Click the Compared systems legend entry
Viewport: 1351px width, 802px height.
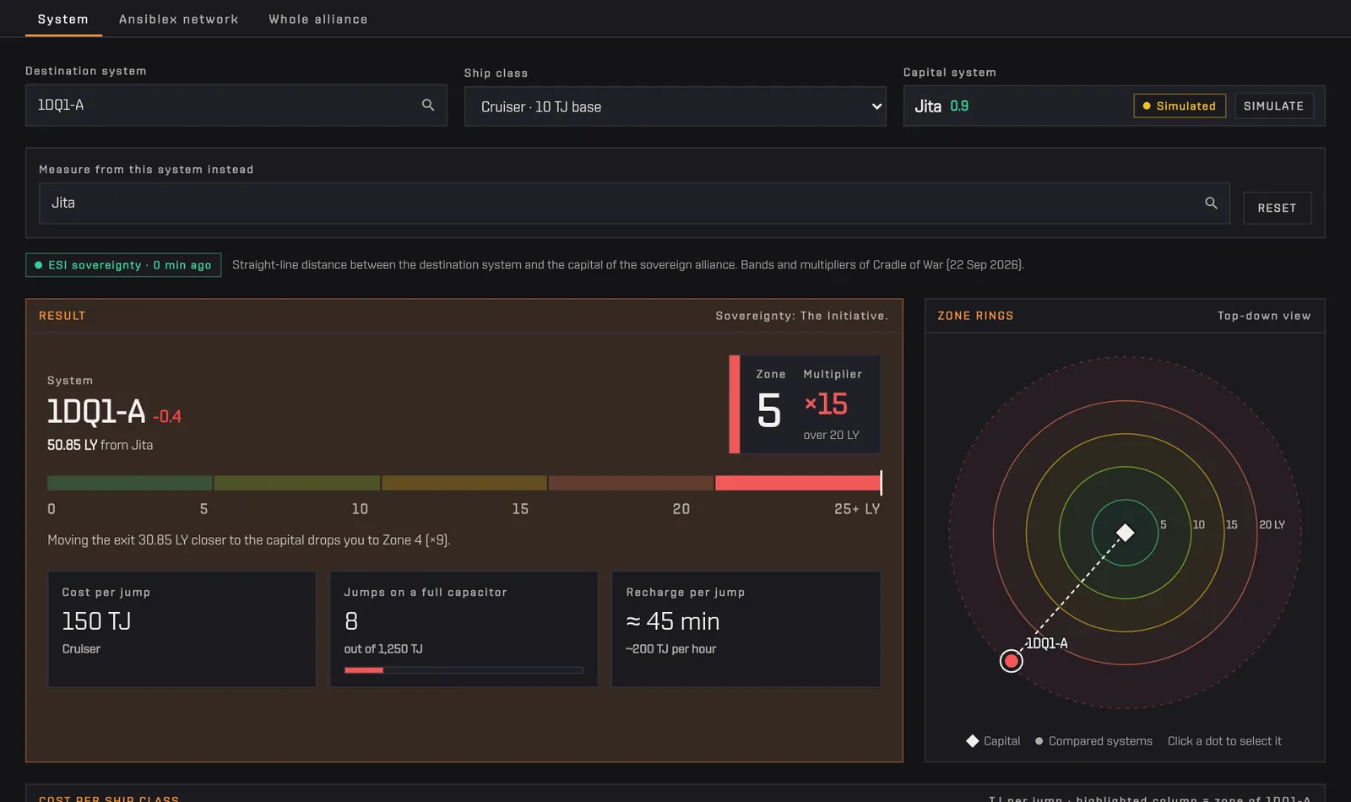pos(1093,741)
